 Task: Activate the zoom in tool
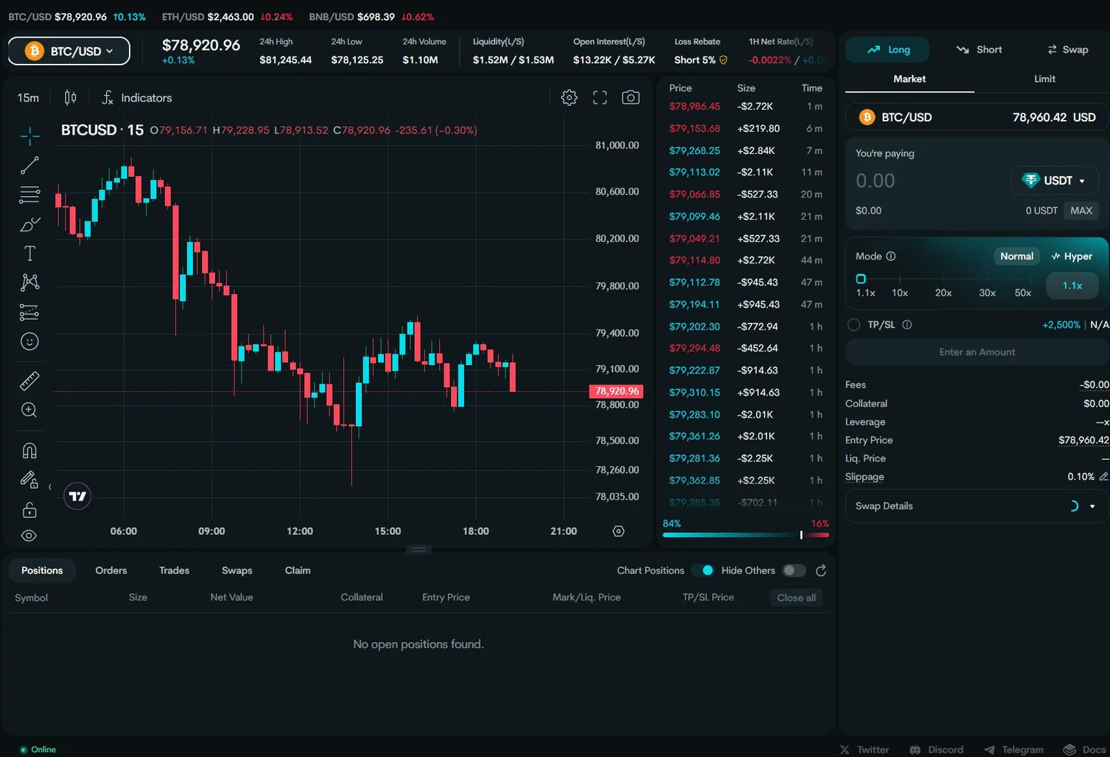pos(30,410)
